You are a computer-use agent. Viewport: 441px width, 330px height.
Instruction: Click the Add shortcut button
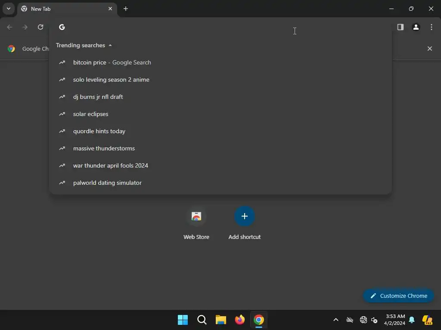tap(245, 223)
